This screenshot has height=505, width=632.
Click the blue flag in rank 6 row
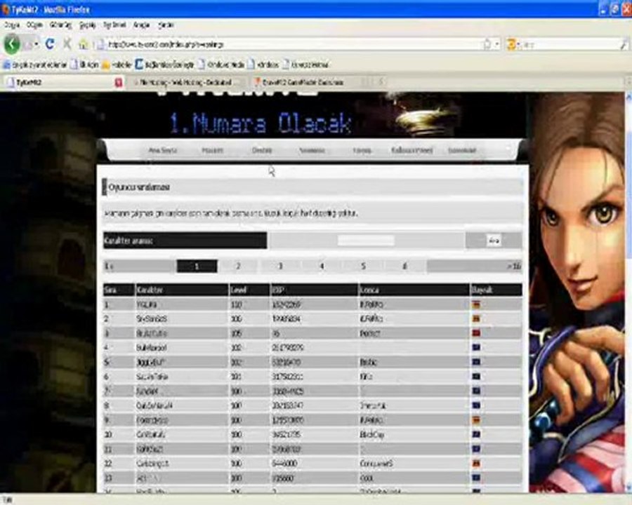(476, 377)
